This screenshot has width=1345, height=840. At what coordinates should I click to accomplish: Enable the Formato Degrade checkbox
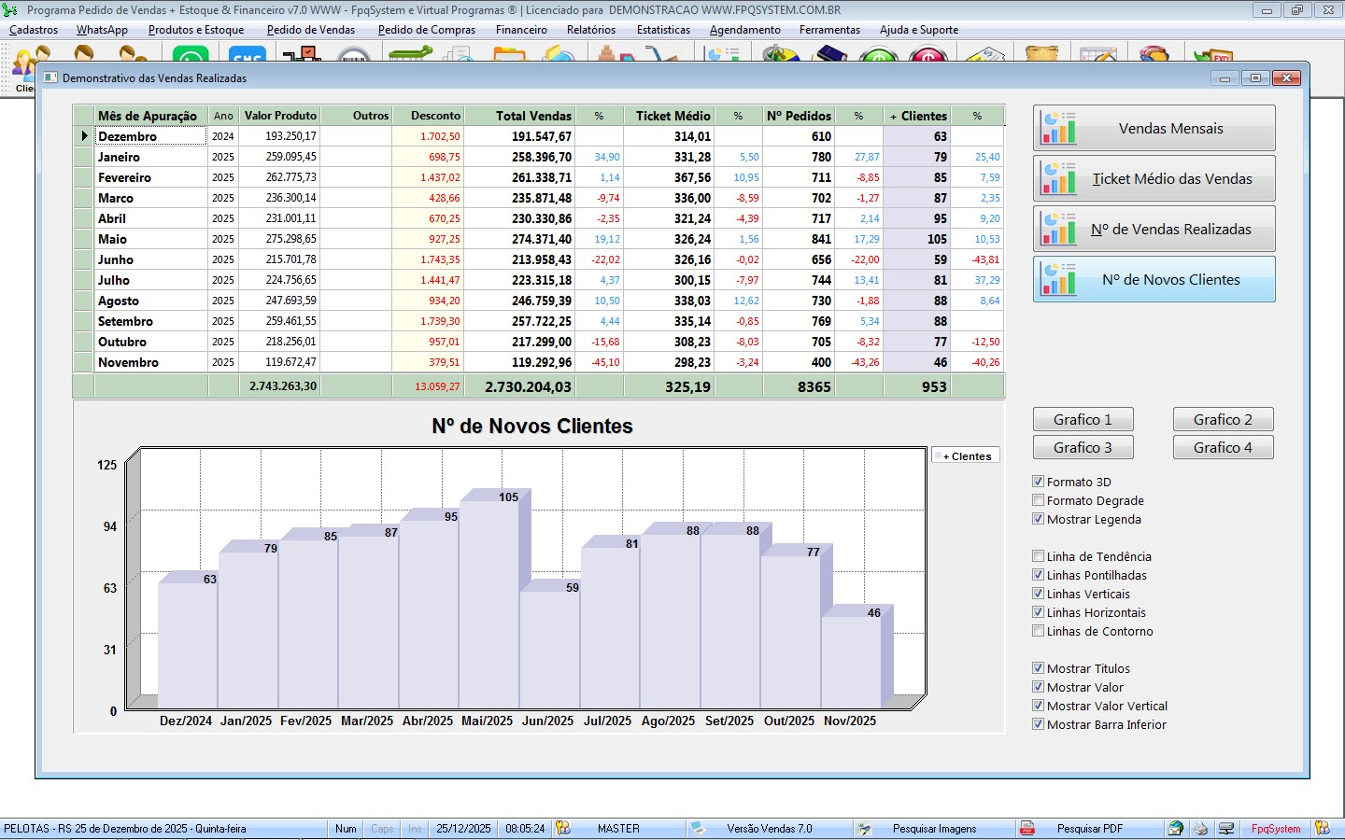1038,500
